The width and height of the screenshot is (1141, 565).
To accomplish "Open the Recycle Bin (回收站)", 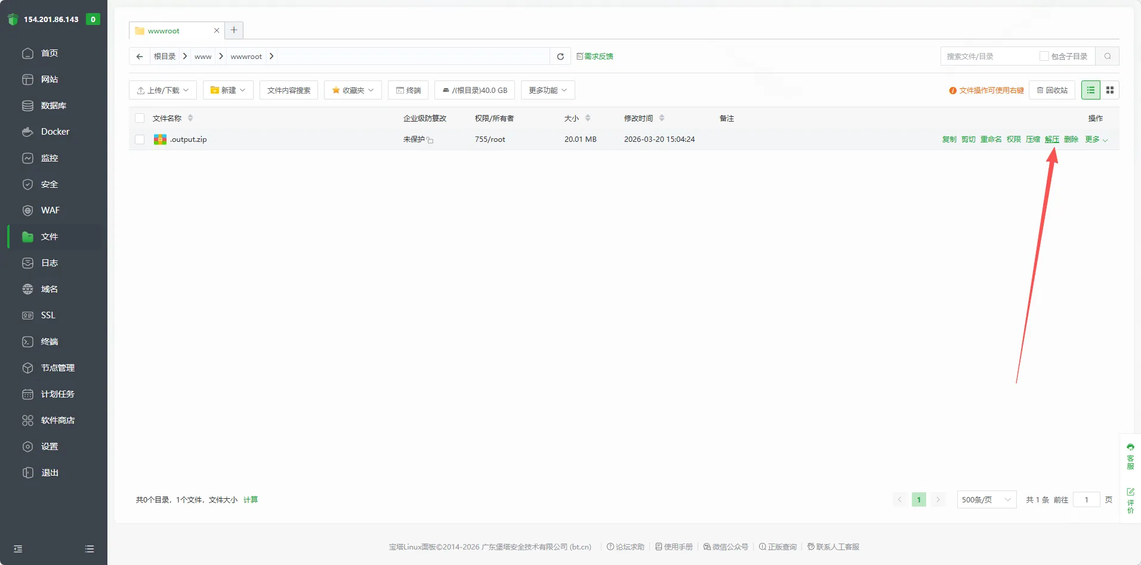I will pyautogui.click(x=1051, y=91).
